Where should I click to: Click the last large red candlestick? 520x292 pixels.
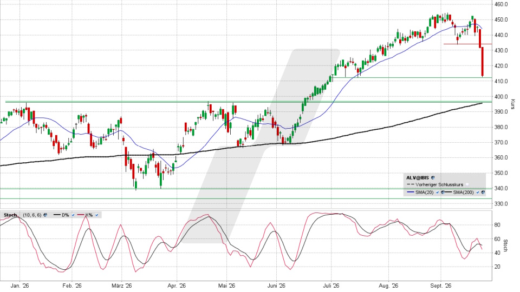(x=482, y=62)
